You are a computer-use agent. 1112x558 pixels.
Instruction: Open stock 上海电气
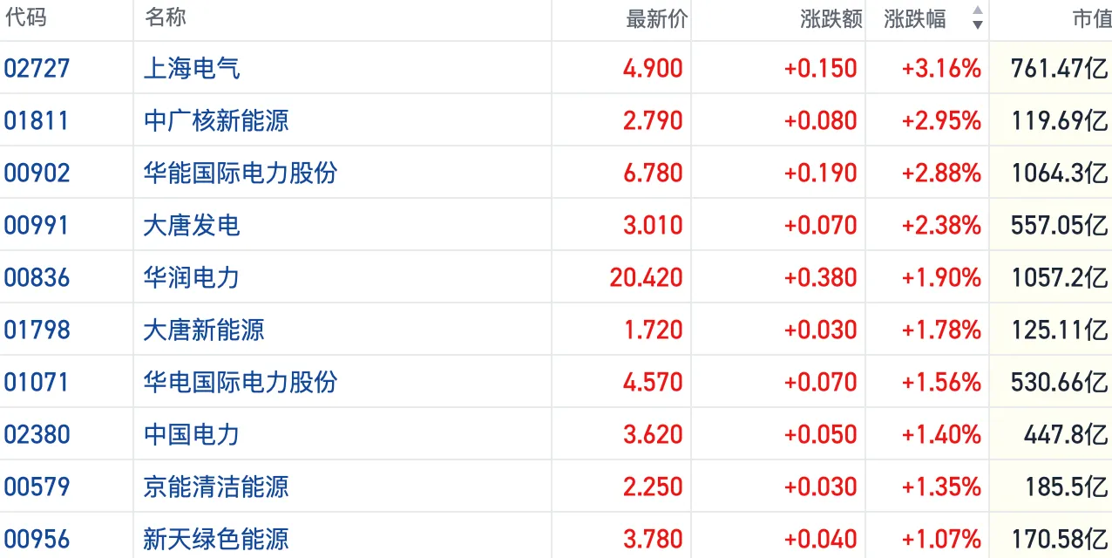(192, 68)
